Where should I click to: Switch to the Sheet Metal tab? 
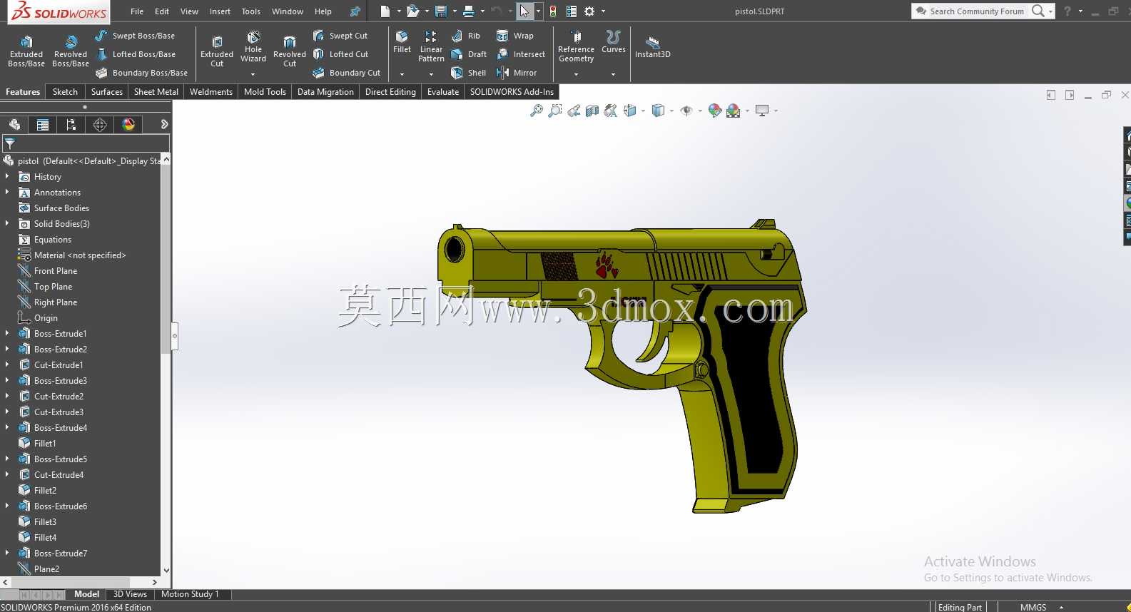tap(156, 92)
